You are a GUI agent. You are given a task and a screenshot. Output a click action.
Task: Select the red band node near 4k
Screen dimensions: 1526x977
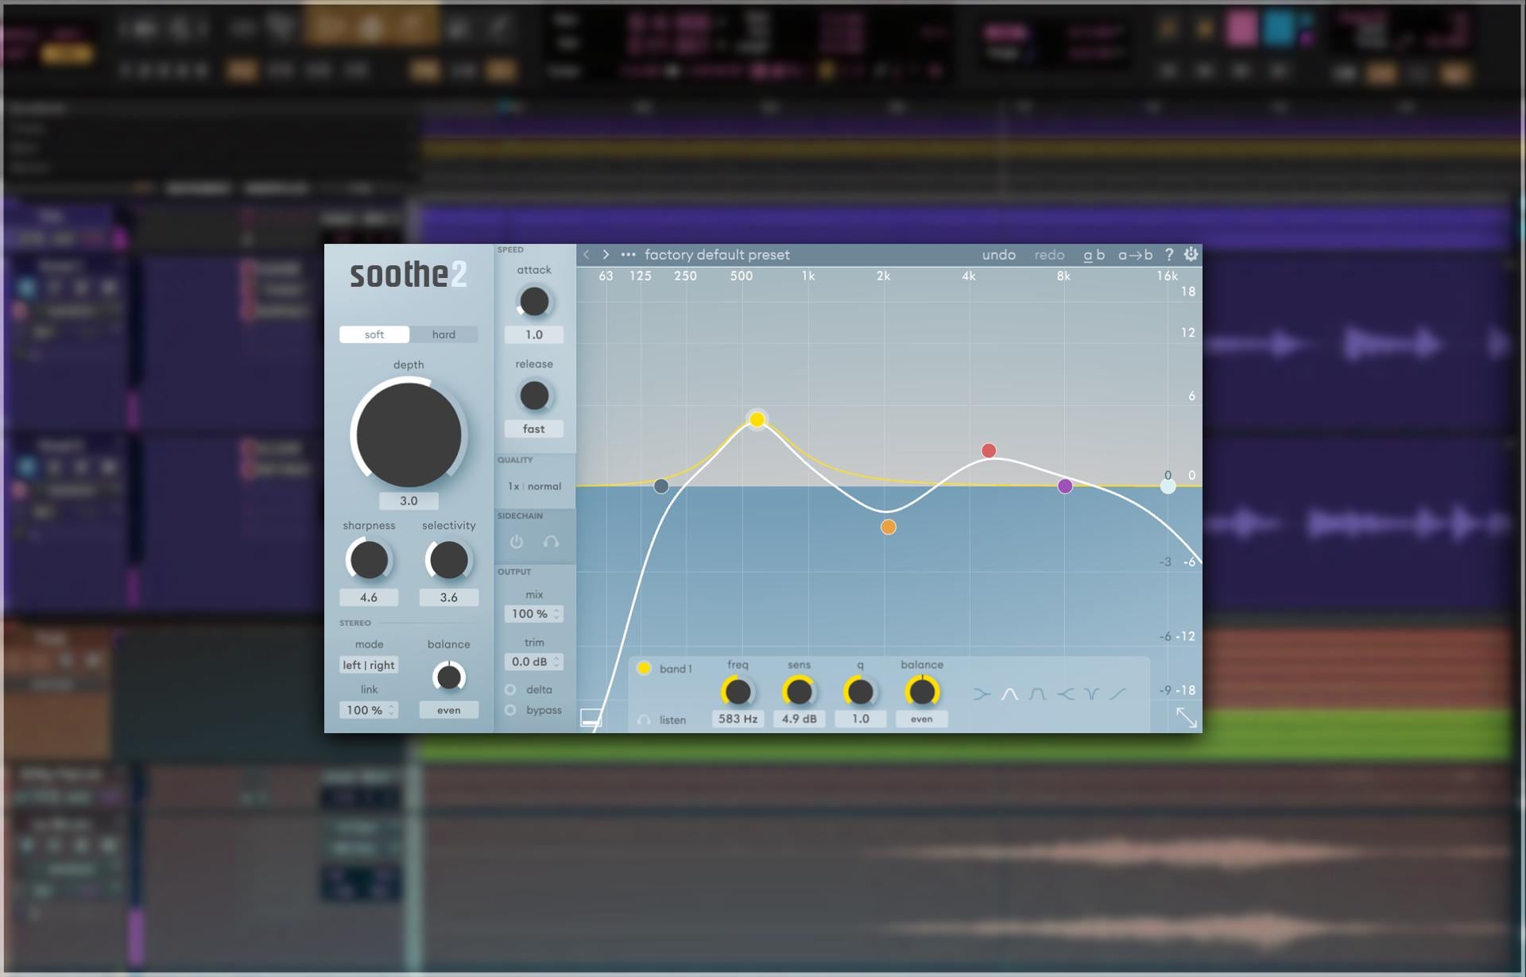(x=989, y=451)
